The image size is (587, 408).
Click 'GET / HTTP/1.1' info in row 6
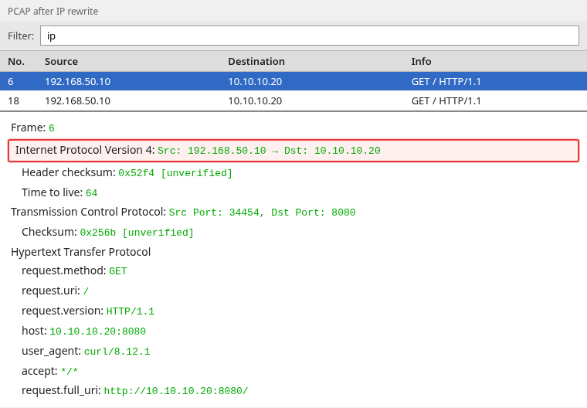pyautogui.click(x=446, y=81)
